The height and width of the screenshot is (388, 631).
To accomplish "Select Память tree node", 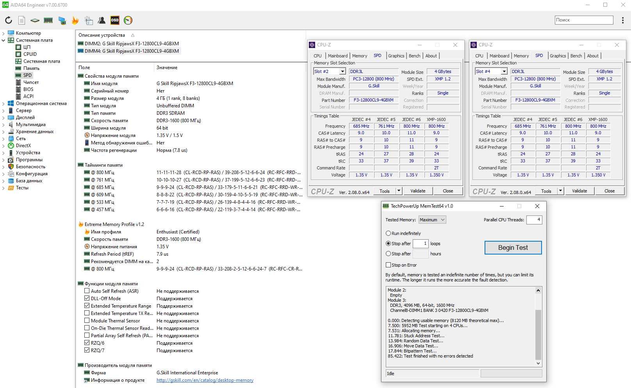I will pos(31,68).
